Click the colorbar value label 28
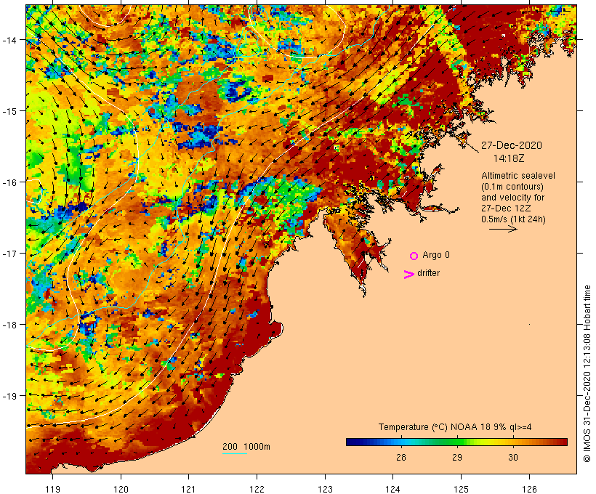 (401, 458)
